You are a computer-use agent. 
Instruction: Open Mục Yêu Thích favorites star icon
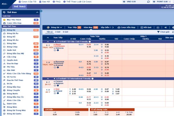coord(3,19)
